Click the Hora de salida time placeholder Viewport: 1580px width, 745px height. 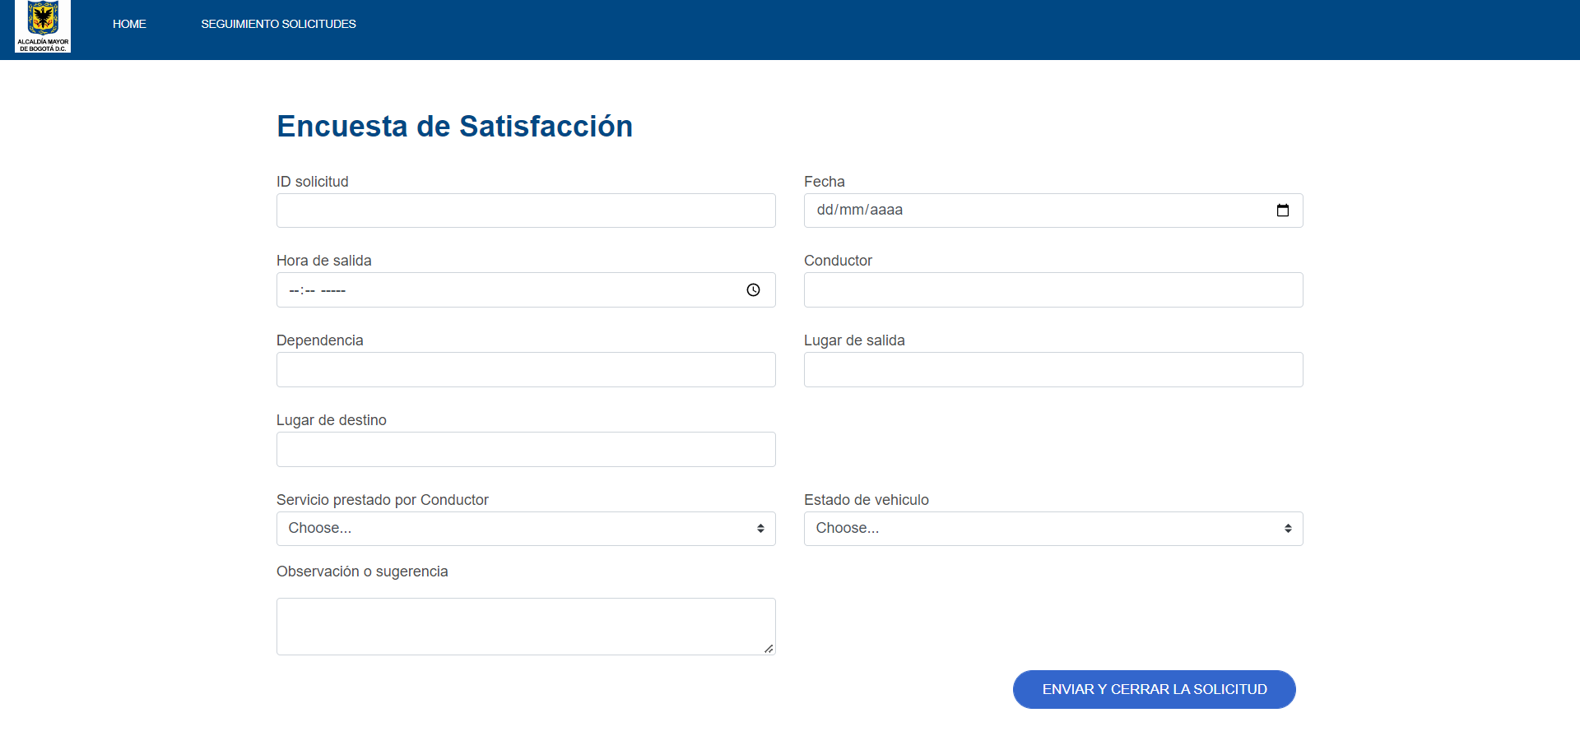[317, 290]
